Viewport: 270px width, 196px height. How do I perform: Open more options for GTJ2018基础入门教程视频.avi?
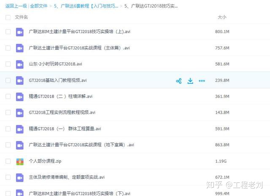tap(202, 81)
